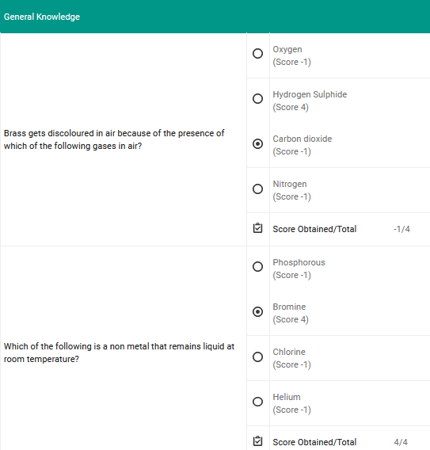
Task: Click the Brass gets discoloured question text
Action: (x=114, y=139)
